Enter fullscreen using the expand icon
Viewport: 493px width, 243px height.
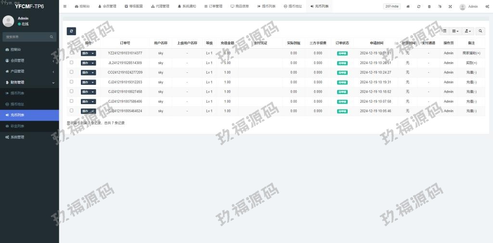pyautogui.click(x=450, y=7)
